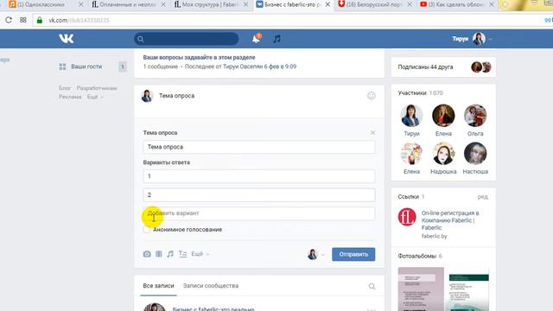Click the Ваши гости grid icon

click(x=62, y=67)
